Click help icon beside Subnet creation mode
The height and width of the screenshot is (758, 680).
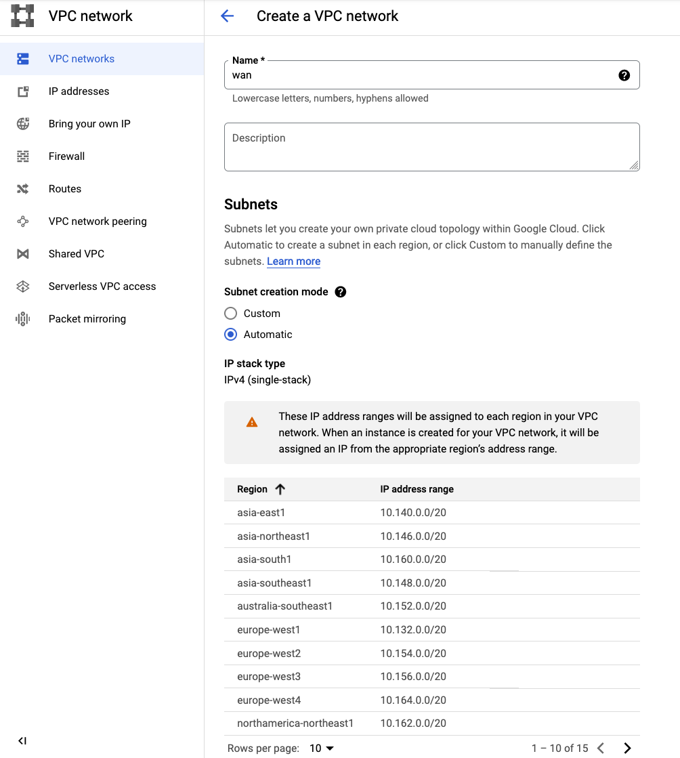coord(341,292)
